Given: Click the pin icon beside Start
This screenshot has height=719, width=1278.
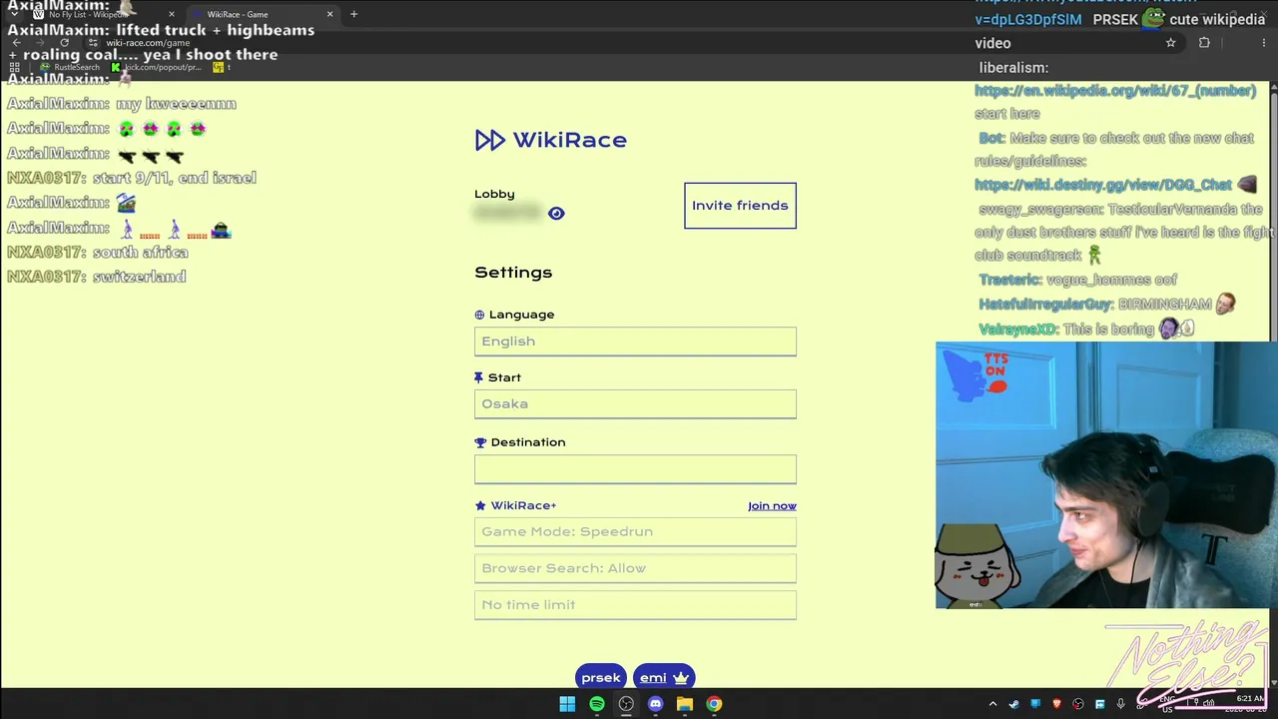Looking at the screenshot, I should (x=478, y=377).
